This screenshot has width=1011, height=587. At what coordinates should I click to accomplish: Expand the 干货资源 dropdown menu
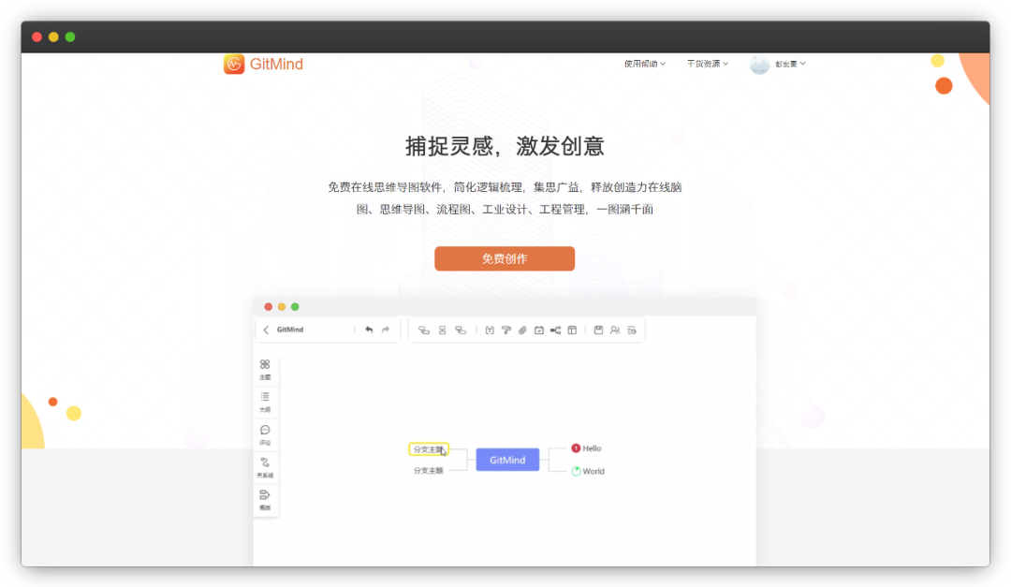(x=708, y=64)
